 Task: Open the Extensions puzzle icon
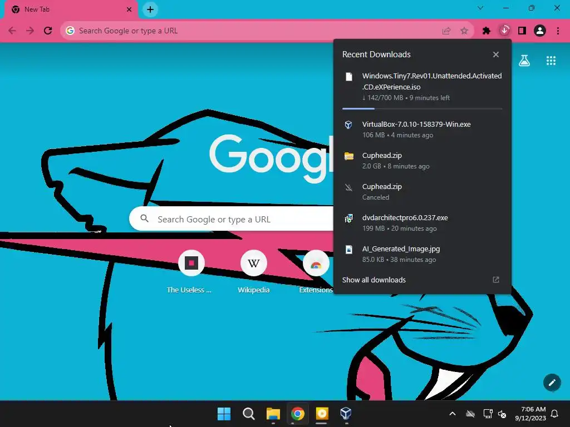(x=487, y=31)
